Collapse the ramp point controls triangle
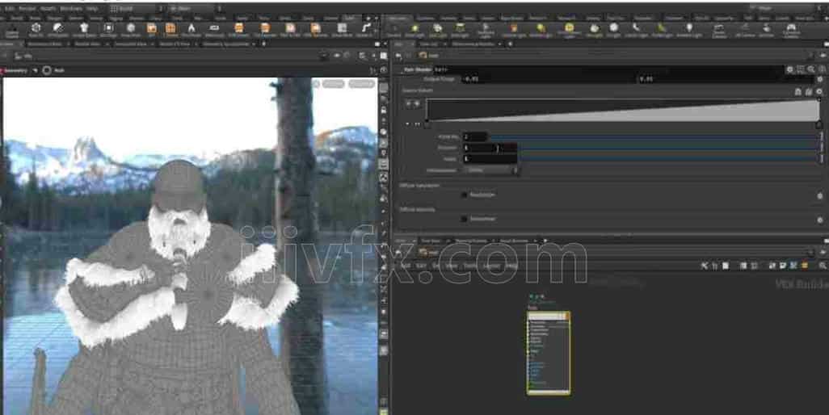This screenshot has width=829, height=415. (407, 124)
